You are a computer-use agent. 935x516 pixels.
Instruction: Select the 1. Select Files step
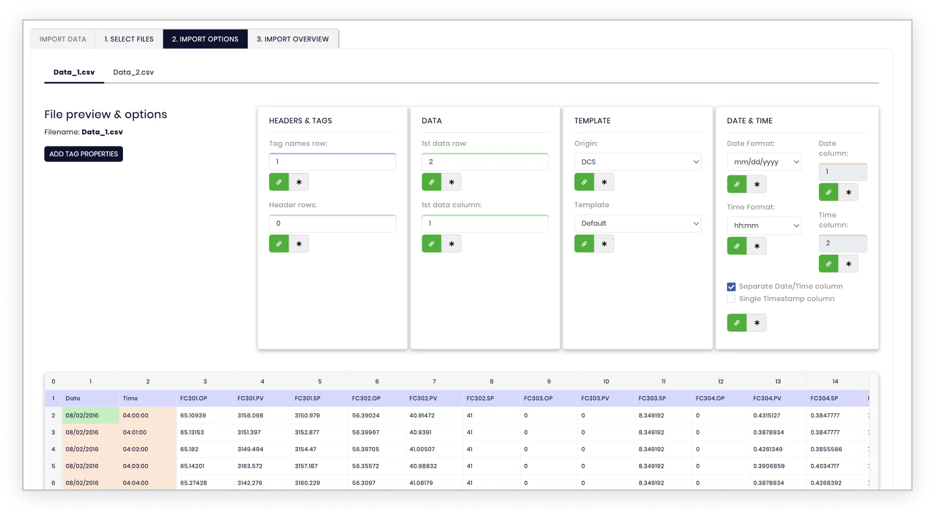128,39
